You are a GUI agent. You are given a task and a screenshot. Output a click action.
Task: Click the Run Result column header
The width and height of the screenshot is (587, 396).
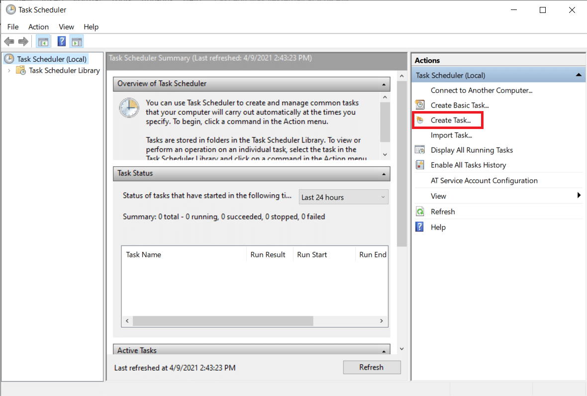pos(270,255)
